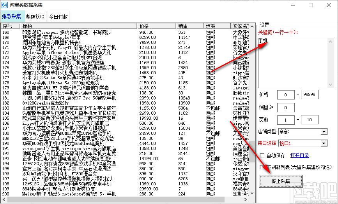
Task: Select row 200 Meizu/魅族 魅蓝6 title
Action: point(69,194)
